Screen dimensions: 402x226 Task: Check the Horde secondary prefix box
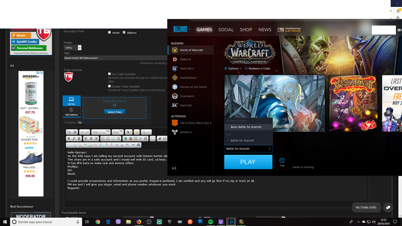[109, 33]
